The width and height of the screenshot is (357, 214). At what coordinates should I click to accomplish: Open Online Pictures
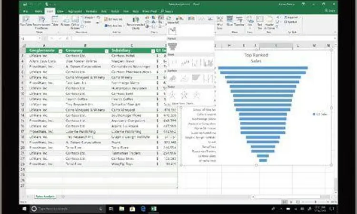tap(75, 23)
